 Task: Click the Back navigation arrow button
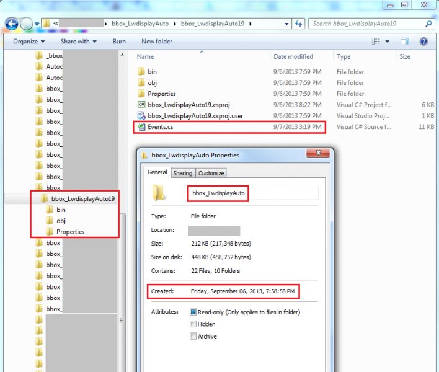(x=12, y=24)
